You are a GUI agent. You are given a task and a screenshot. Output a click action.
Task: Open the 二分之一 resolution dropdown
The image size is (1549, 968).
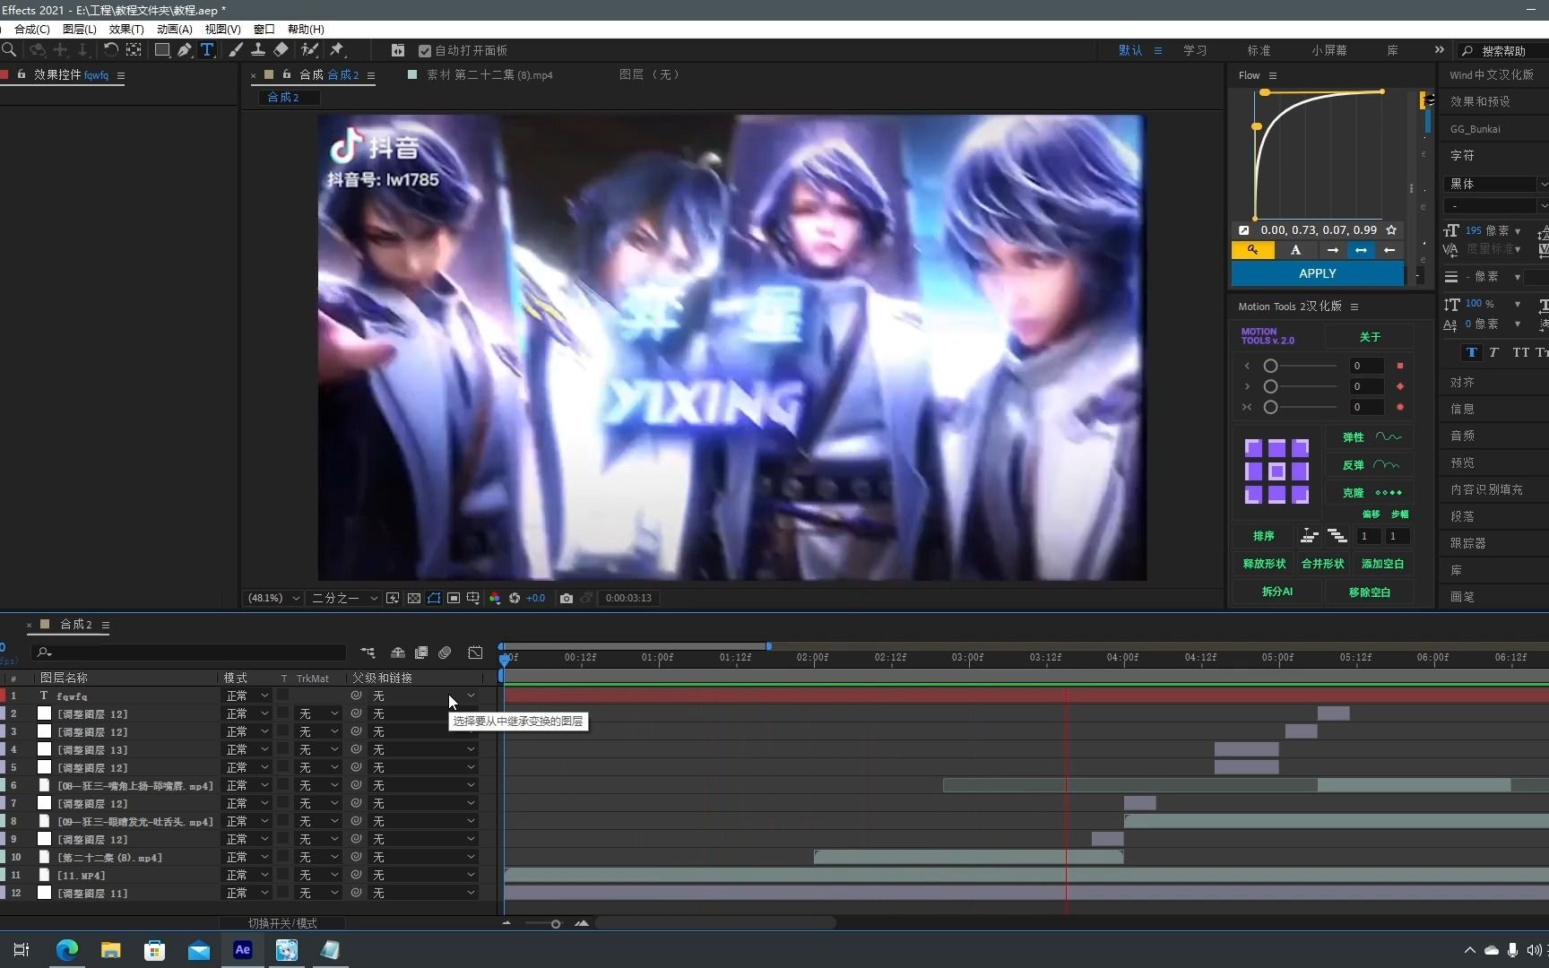click(x=344, y=598)
